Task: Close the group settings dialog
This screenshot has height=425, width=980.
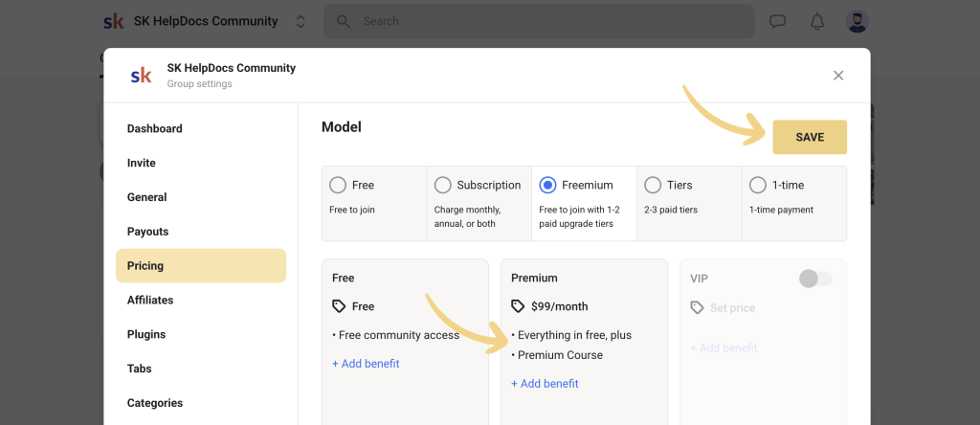Action: click(838, 76)
